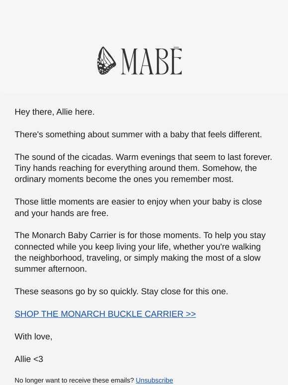This screenshot has width=288, height=385.
Task: Click the "With love," sign-off
Action: click(34, 336)
